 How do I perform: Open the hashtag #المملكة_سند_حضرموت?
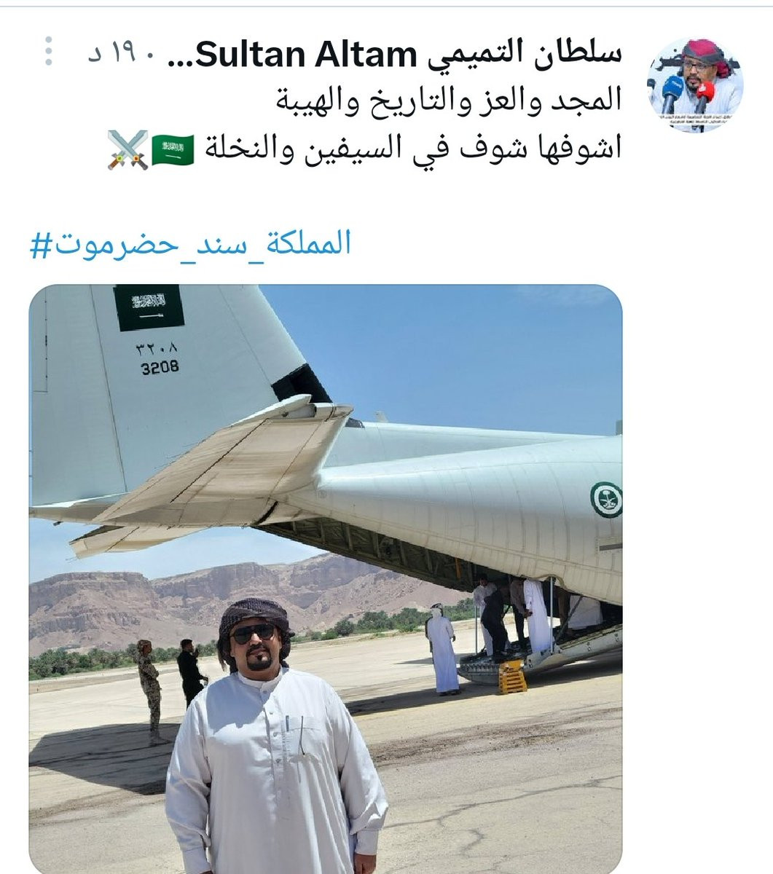pos(190,243)
